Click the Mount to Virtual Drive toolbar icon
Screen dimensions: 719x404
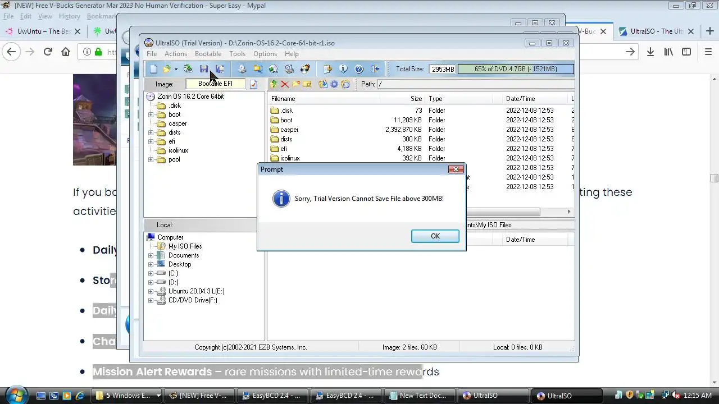coord(289,69)
